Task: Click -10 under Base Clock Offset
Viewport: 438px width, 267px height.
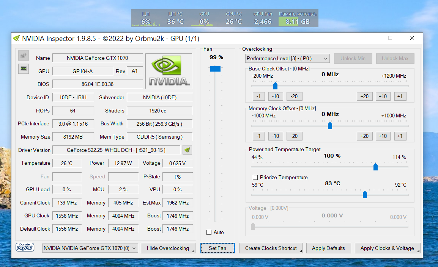Action: (x=276, y=97)
